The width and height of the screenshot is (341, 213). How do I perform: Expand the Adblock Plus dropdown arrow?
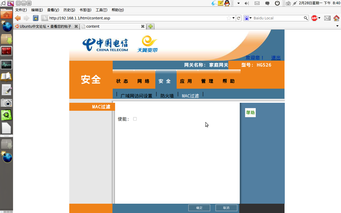[319, 18]
